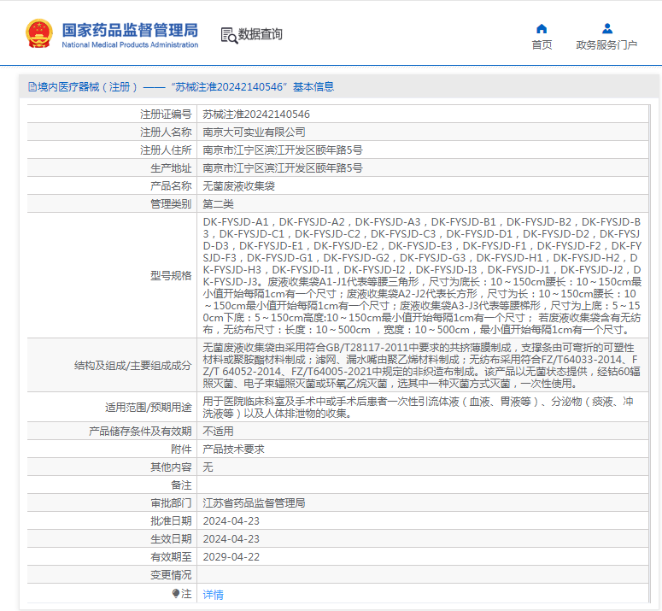Select the registration number 苏械注准20242140546 cell
Viewport: 662px width, 611px height.
(256, 115)
